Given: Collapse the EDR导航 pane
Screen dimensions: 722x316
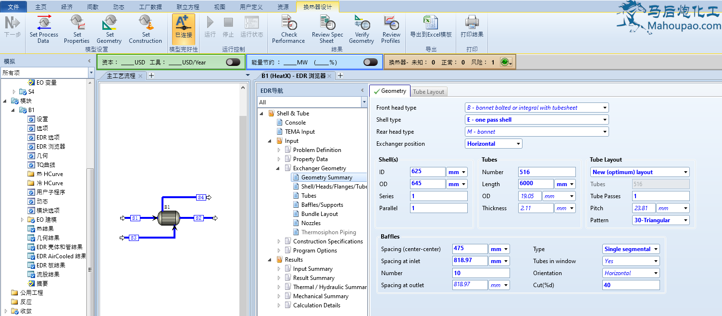Looking at the screenshot, I should [362, 90].
